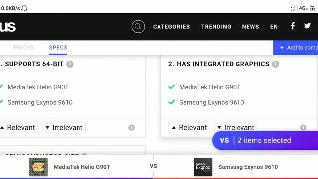Click the headphones status bar icon
Viewport: 318px width, 179px height.
(x=24, y=8)
